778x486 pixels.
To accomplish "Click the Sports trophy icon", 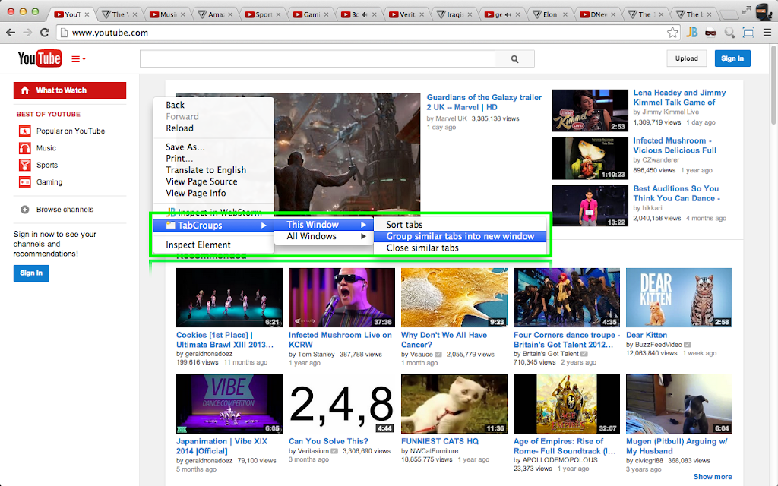I will pyautogui.click(x=25, y=165).
